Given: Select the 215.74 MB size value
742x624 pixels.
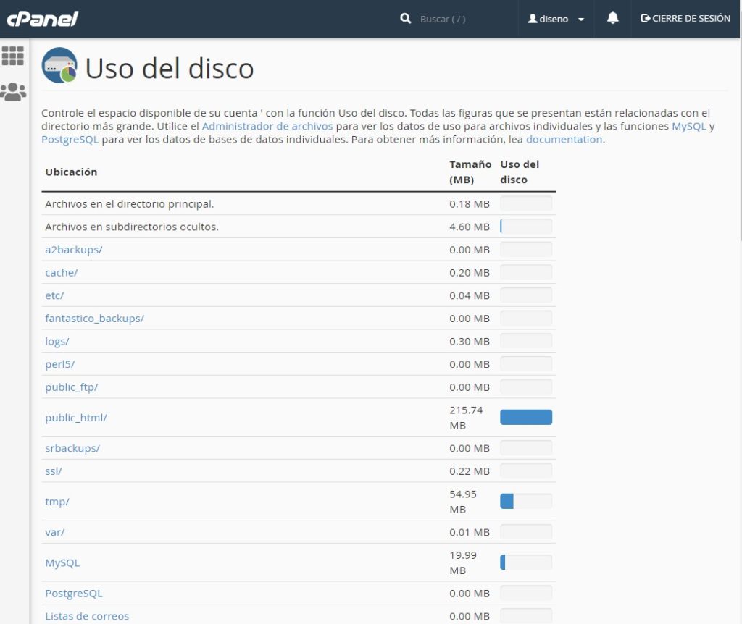Looking at the screenshot, I should pyautogui.click(x=466, y=418).
